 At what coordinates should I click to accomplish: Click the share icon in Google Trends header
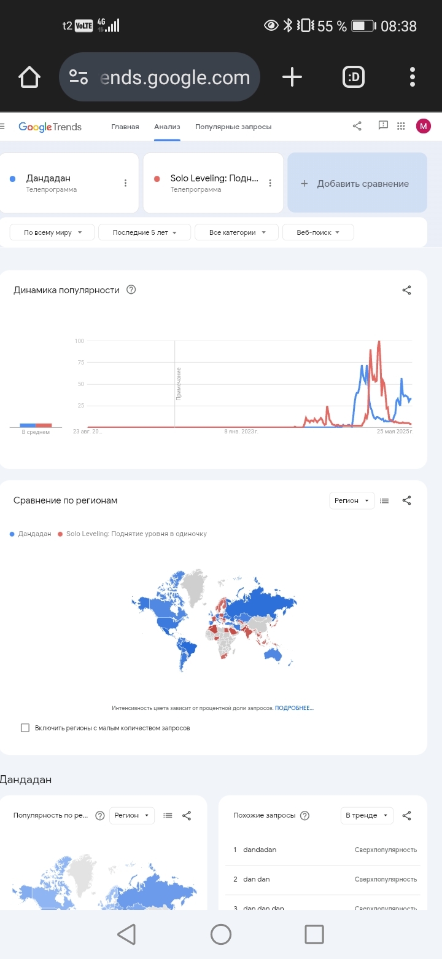pos(357,126)
